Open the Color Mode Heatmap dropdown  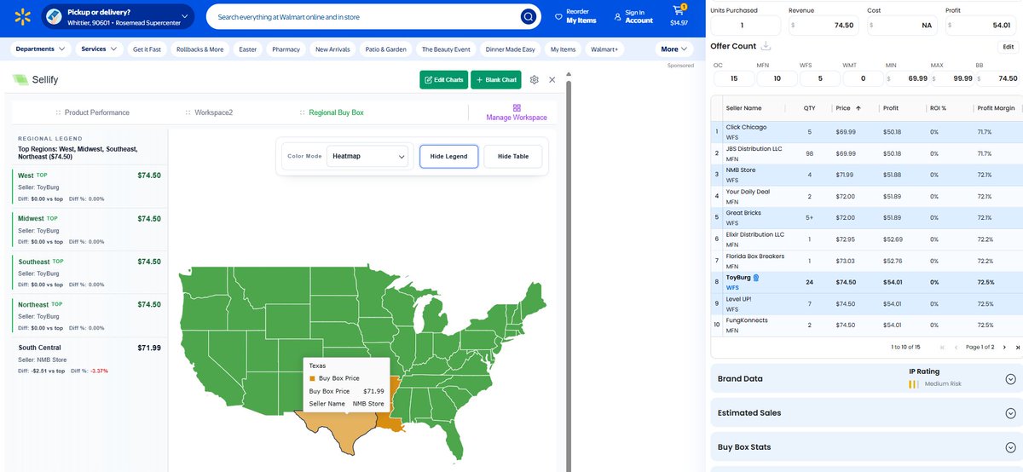click(x=367, y=156)
